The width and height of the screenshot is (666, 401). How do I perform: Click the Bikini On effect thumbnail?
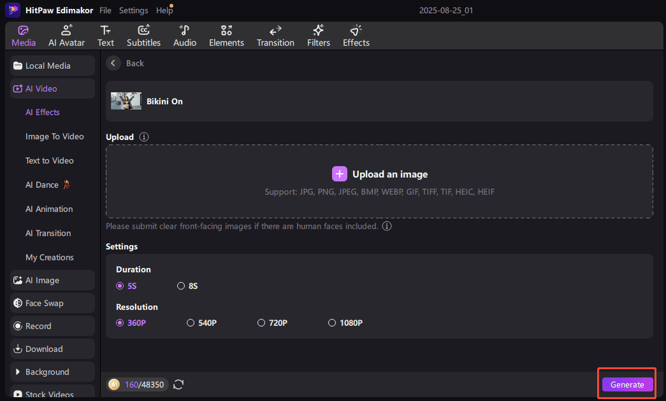126,101
